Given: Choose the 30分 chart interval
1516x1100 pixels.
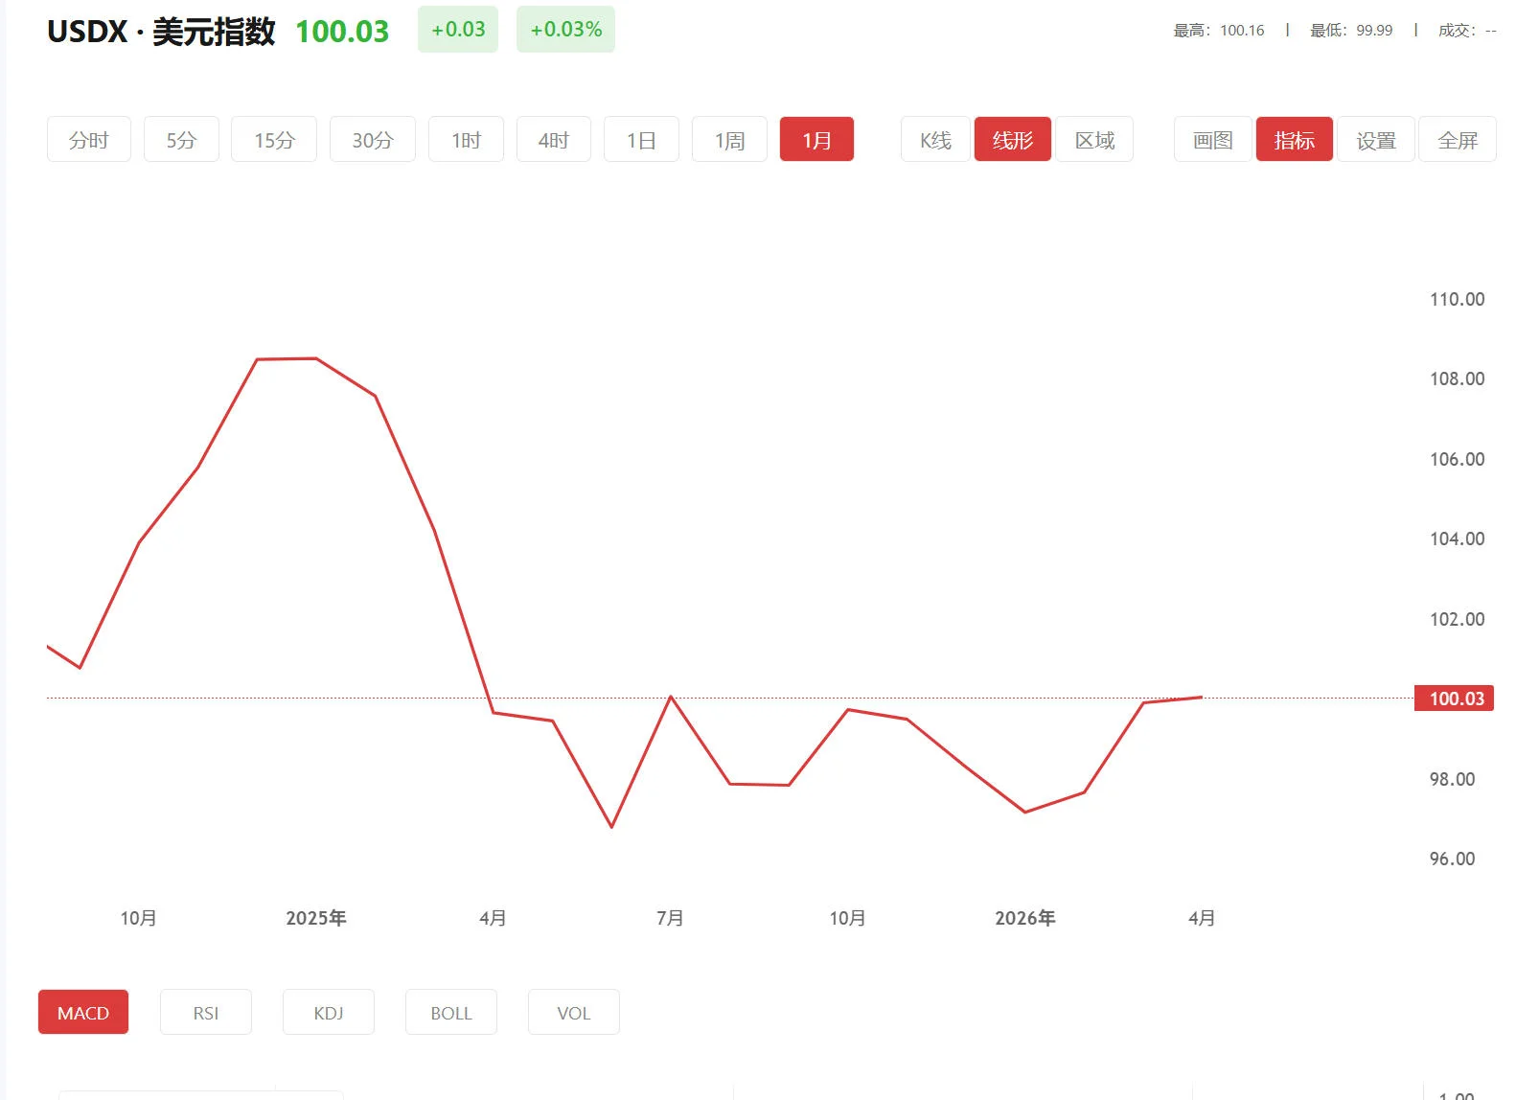Looking at the screenshot, I should click(x=373, y=140).
